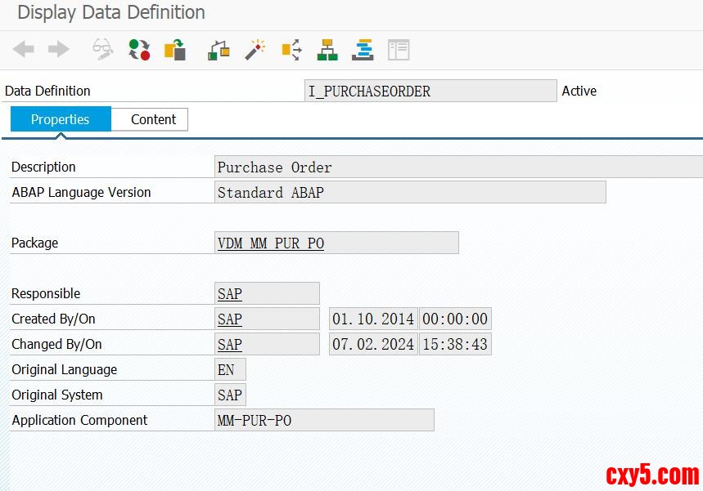This screenshot has width=703, height=491.
Task: Toggle Display/Change mode glasses icon
Action: [102, 50]
